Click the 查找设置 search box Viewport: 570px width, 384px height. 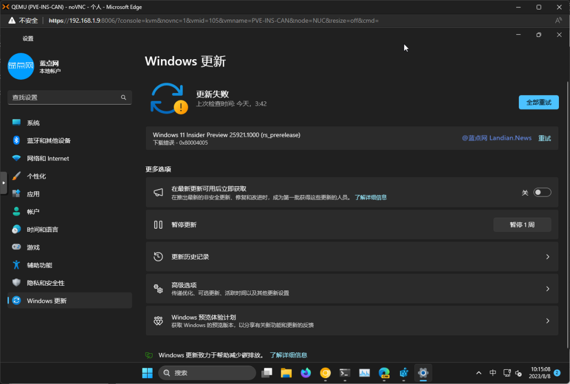pos(70,98)
